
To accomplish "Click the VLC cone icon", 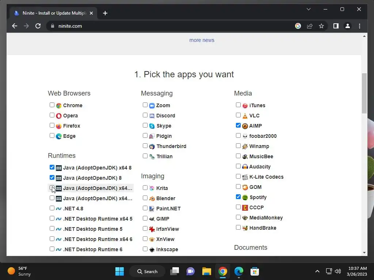I will pyautogui.click(x=245, y=116).
